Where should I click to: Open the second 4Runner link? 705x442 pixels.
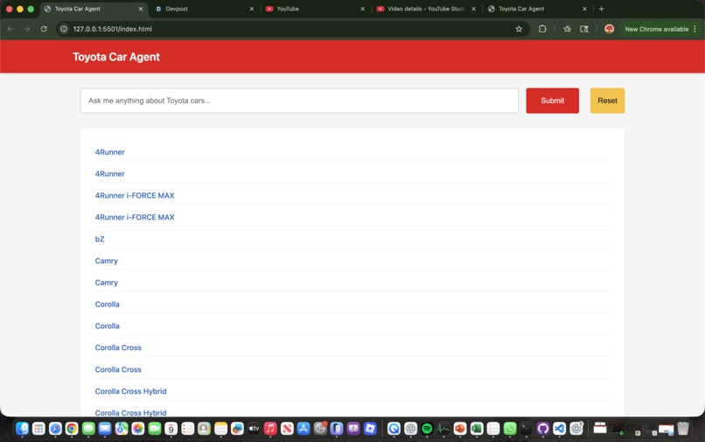(x=109, y=174)
